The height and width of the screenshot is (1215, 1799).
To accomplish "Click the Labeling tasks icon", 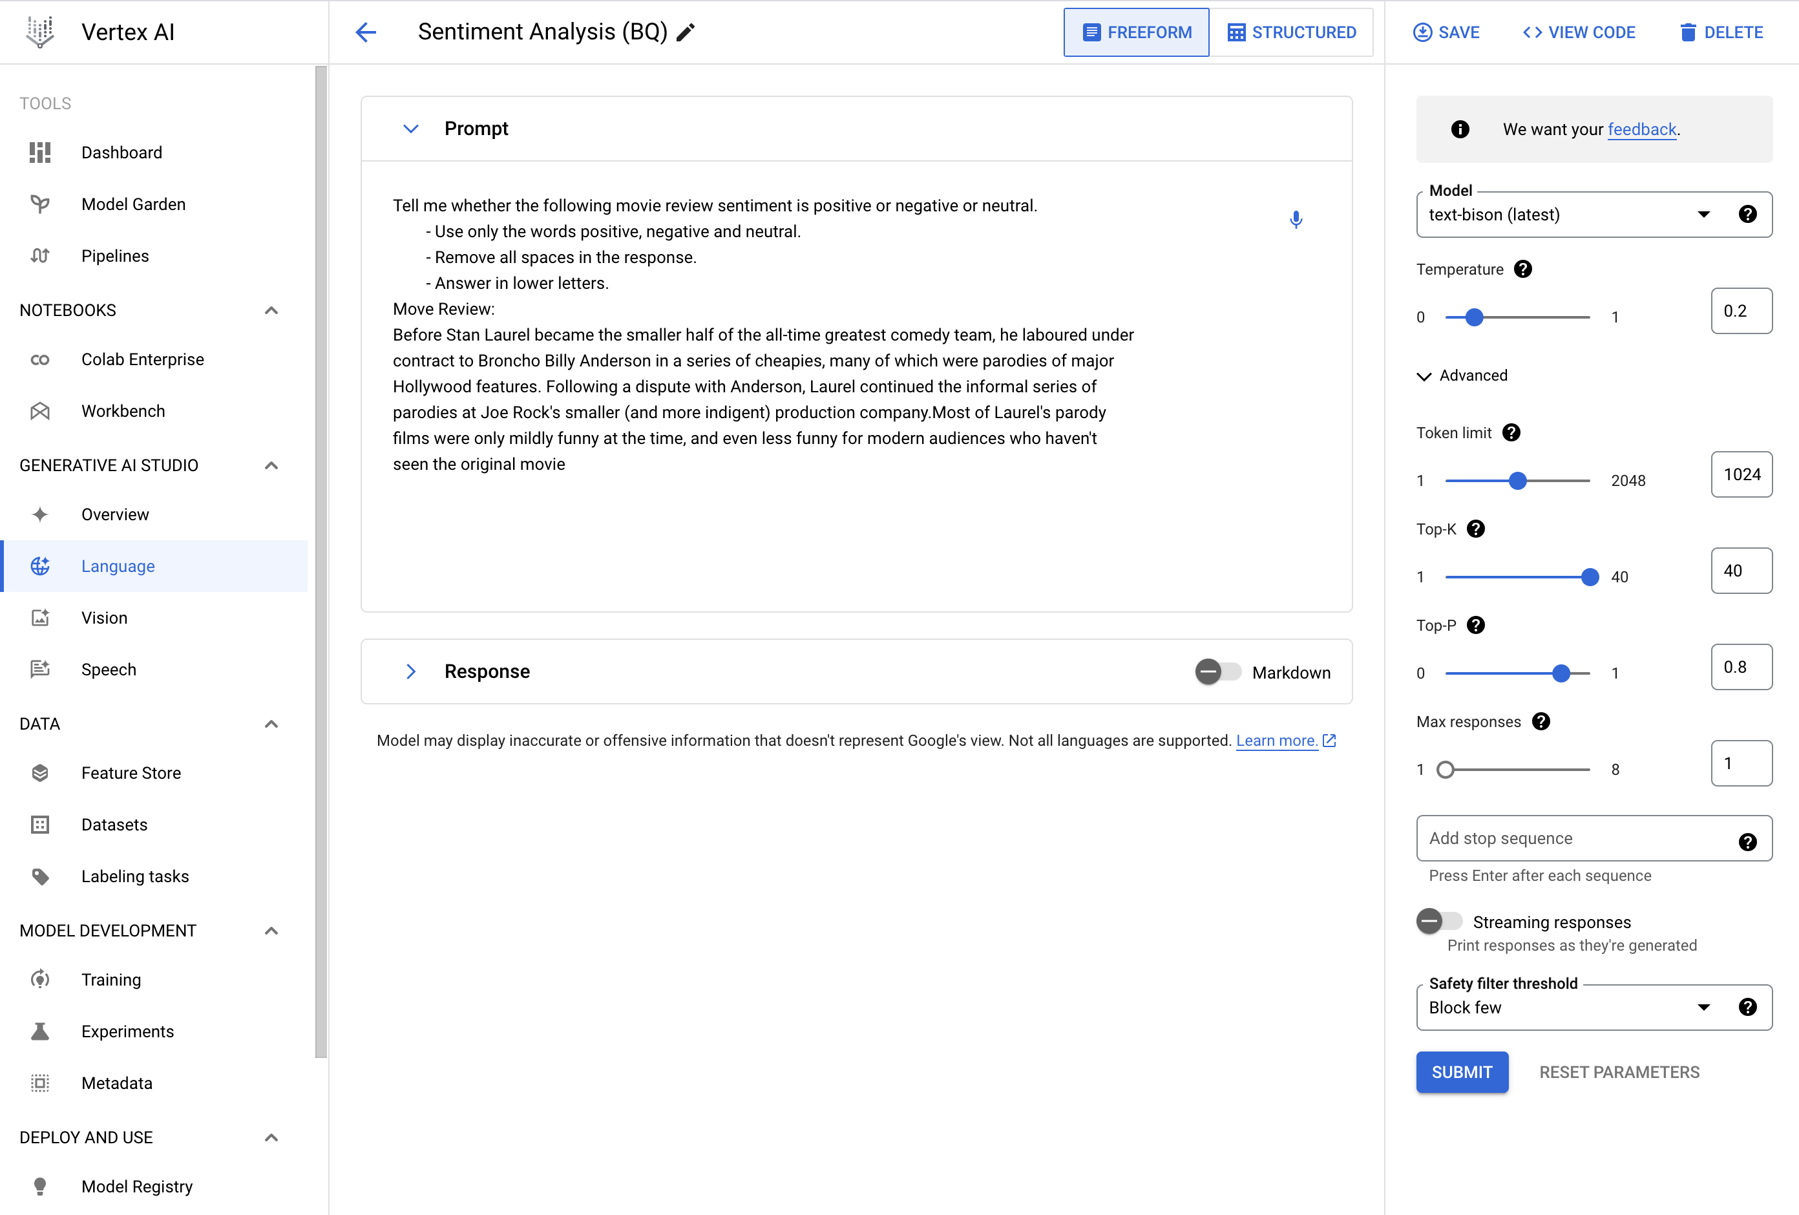I will click(41, 876).
